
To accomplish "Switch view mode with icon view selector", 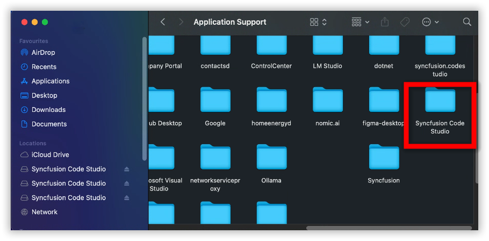I will click(318, 22).
